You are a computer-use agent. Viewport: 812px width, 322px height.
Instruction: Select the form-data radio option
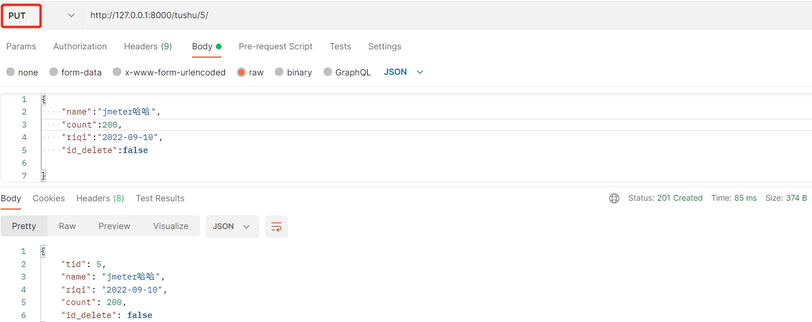tap(54, 72)
